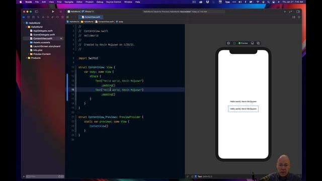Select the Debug navigator icon
This screenshot has width=322, height=181.
click(x=52, y=17)
